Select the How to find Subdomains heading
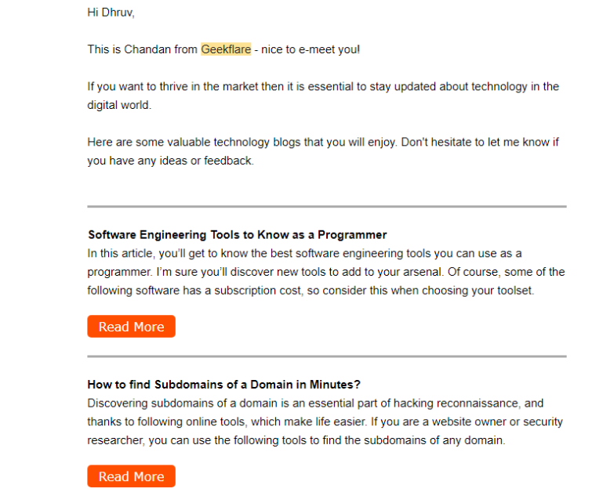Screen dimensions: 603x492 click(x=223, y=385)
